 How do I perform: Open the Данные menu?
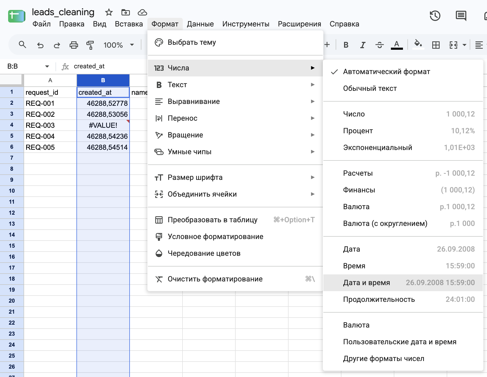coord(200,24)
